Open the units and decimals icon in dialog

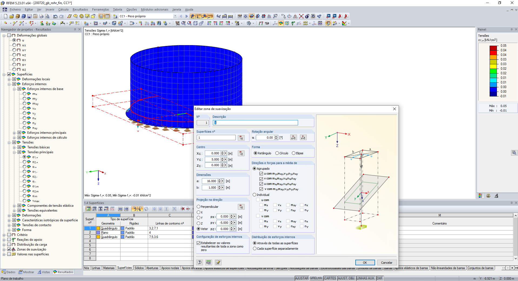coord(209,262)
